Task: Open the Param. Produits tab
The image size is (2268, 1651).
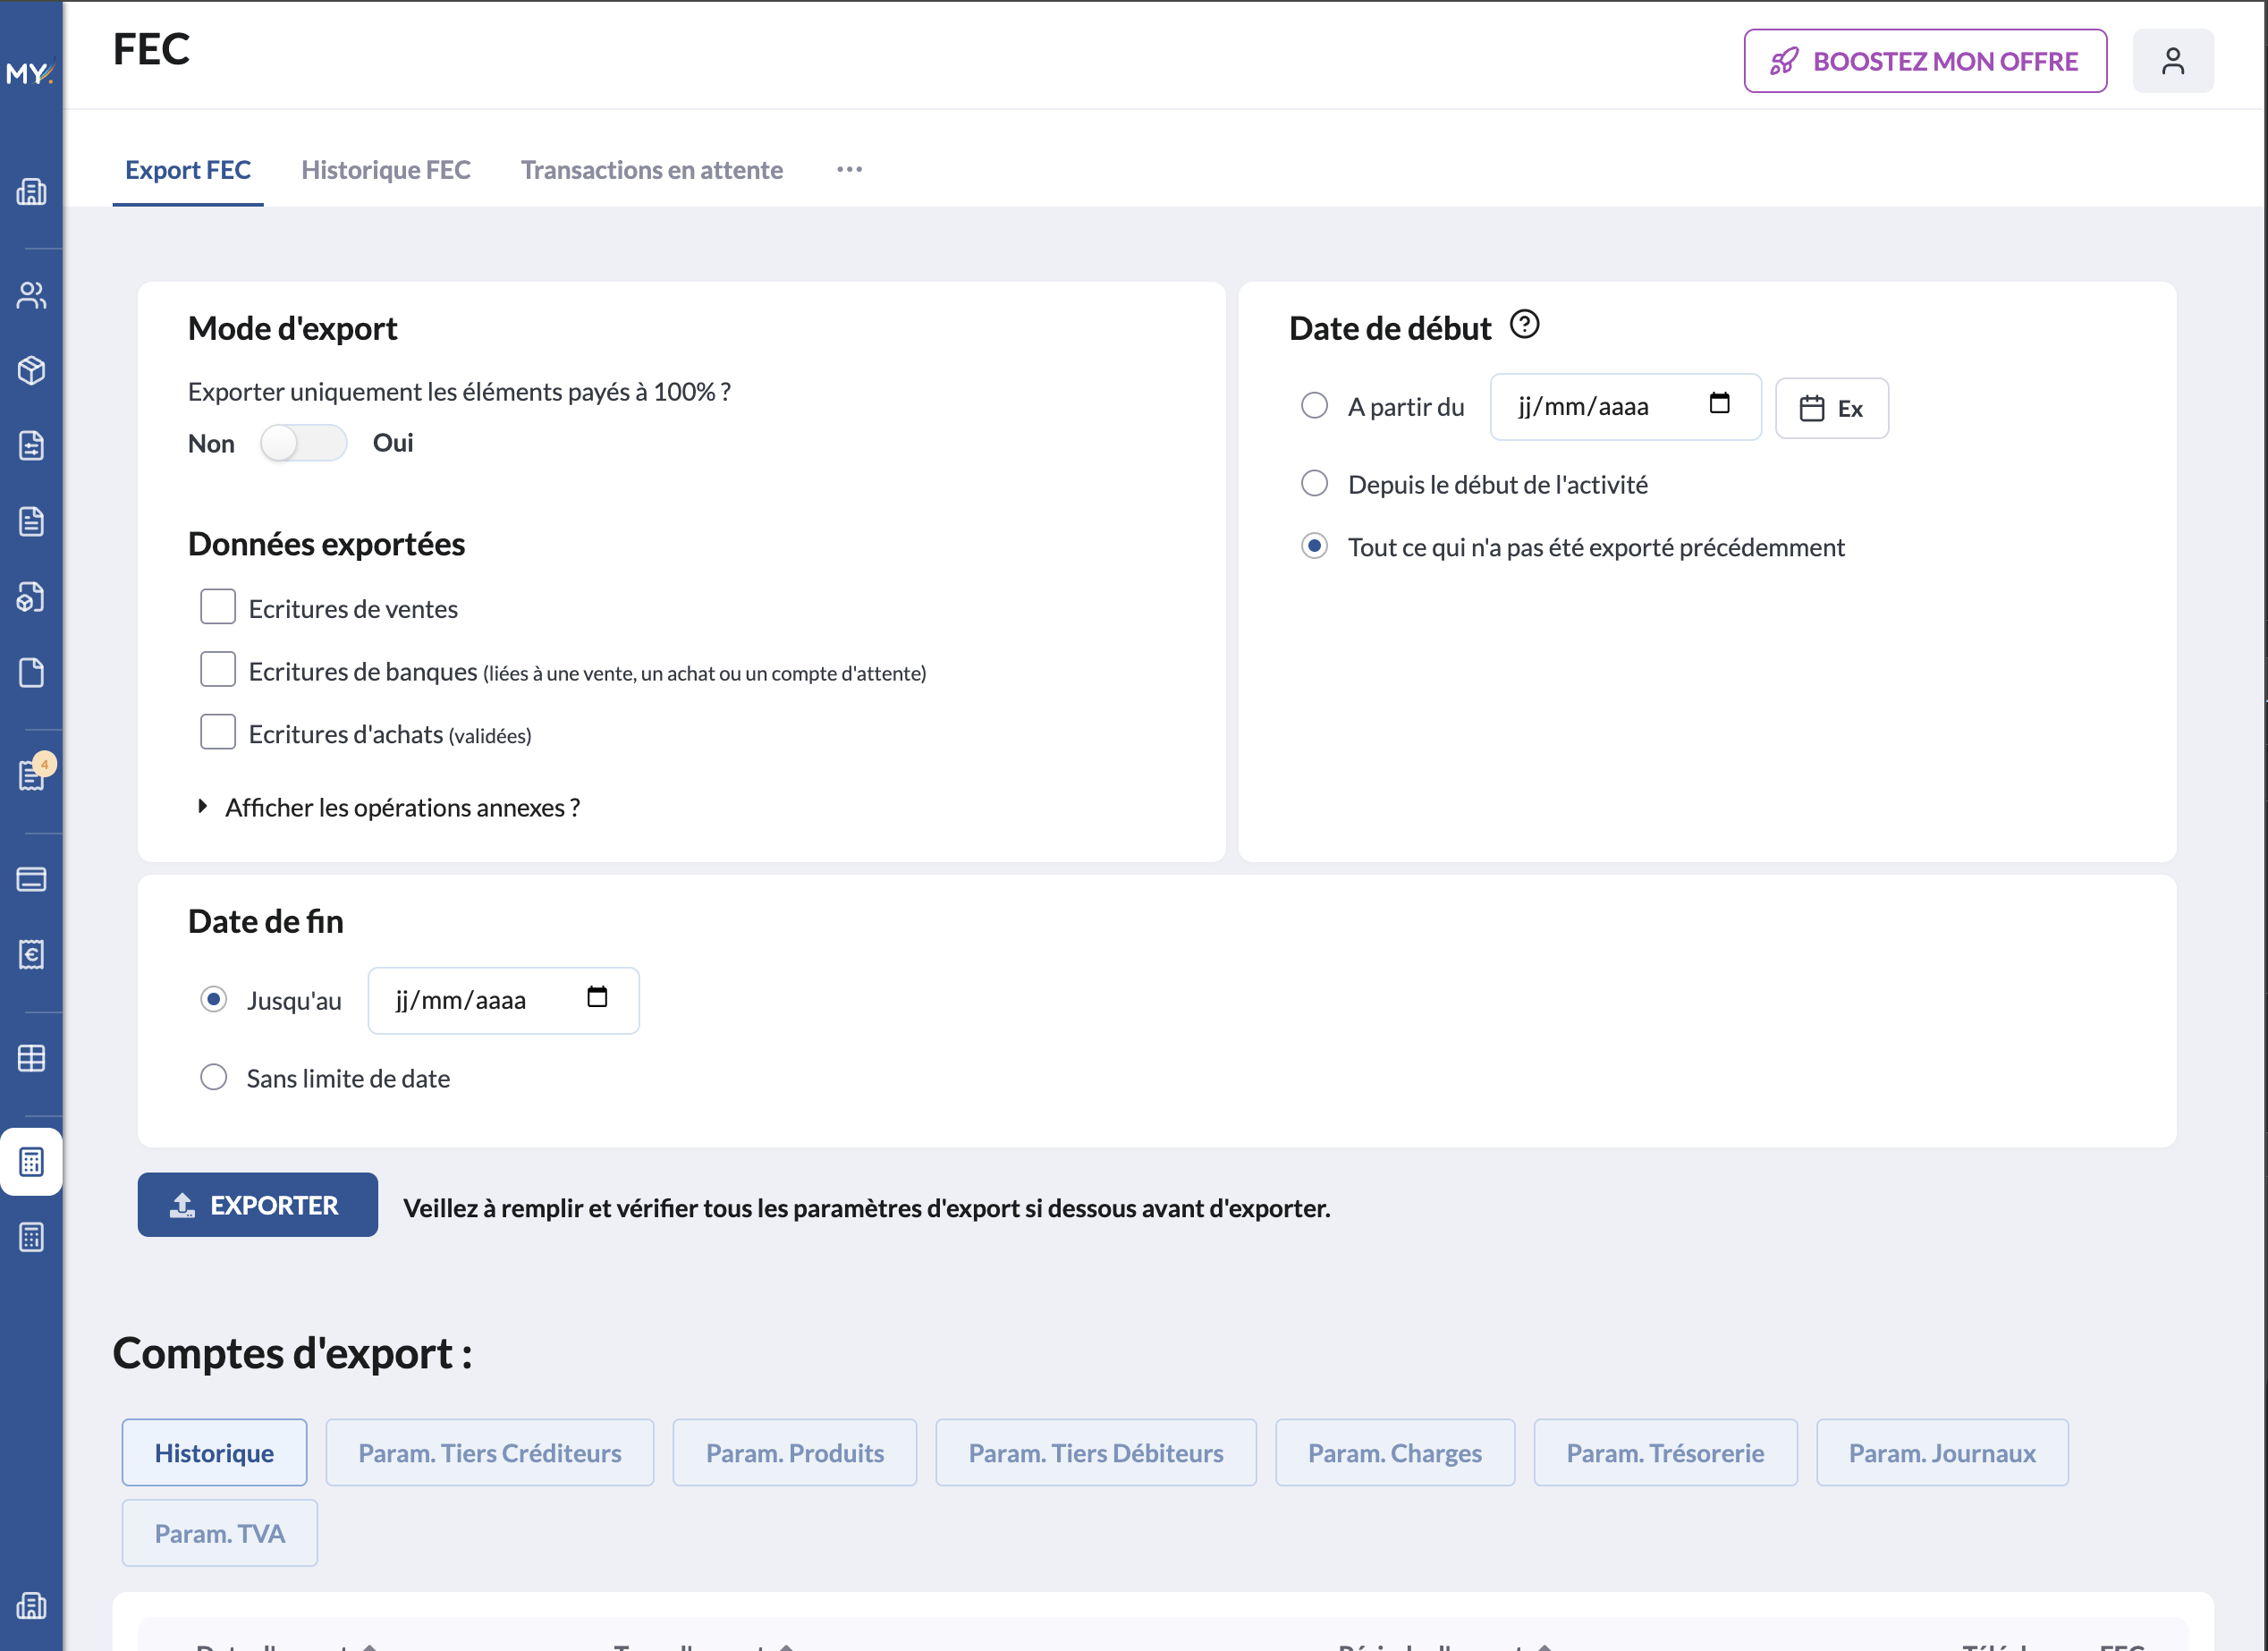Action: click(x=794, y=1452)
